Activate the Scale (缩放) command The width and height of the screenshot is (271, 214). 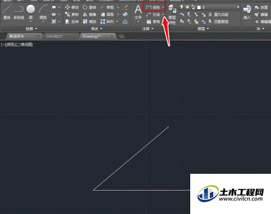89,22
